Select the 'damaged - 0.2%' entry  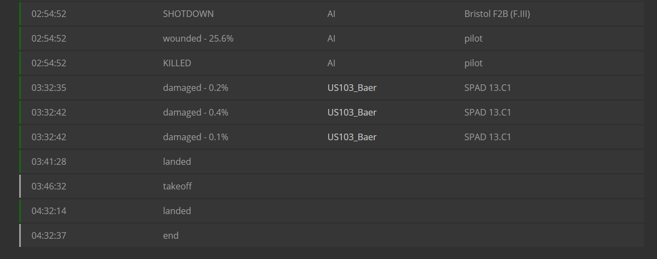[x=195, y=88]
